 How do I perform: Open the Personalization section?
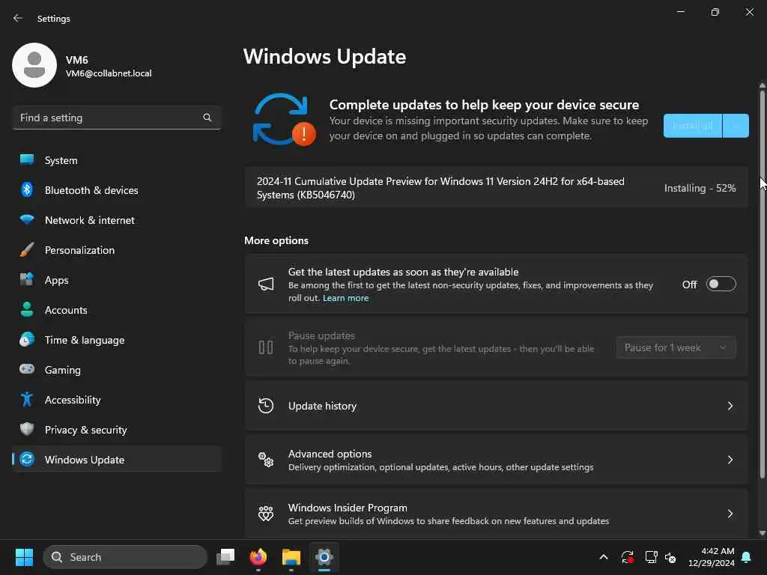pos(116,250)
